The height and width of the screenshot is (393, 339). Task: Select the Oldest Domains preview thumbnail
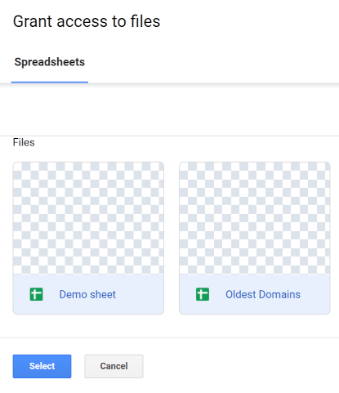coord(255,218)
